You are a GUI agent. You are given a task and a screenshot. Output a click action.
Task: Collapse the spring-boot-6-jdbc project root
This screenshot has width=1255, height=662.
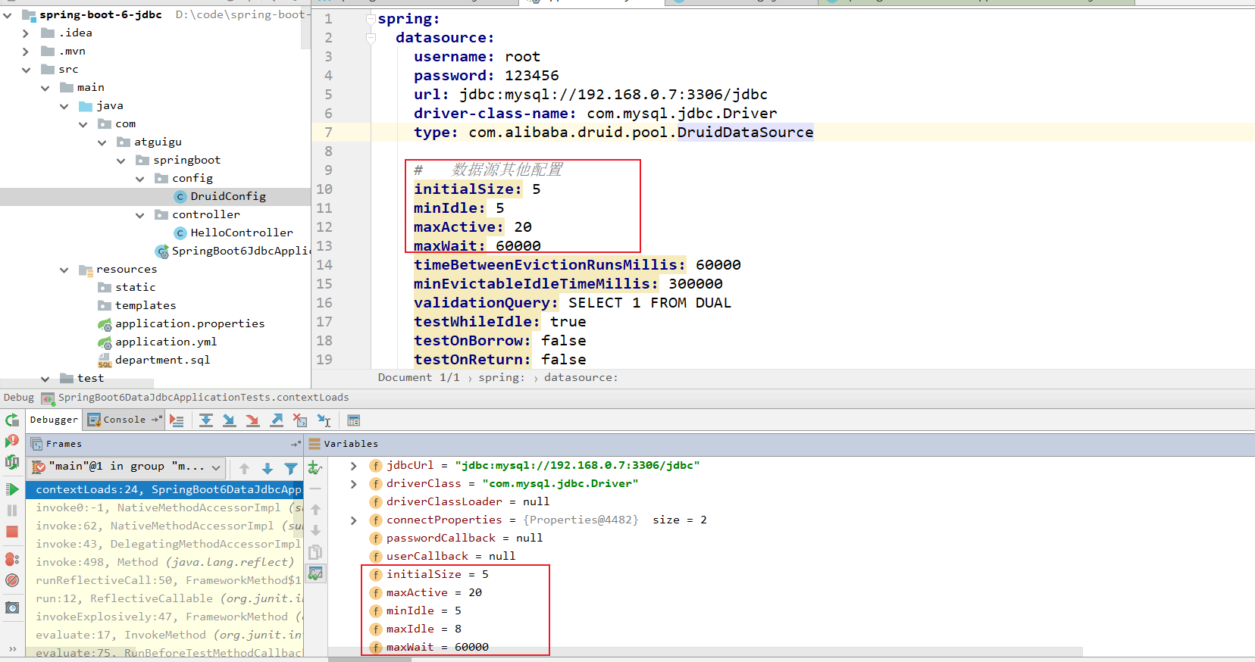coord(7,14)
